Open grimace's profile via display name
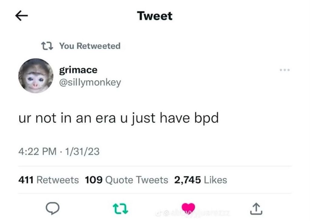The image size is (310, 221). [78, 70]
